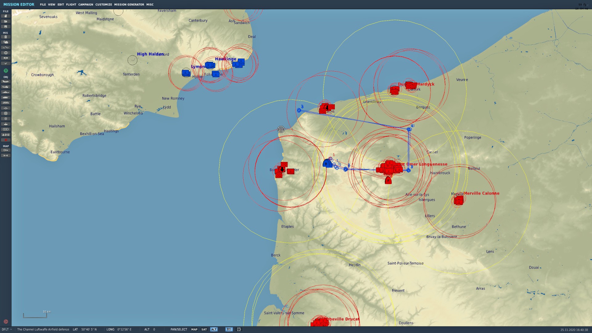Open the CAMPAIGN menu
592x333 pixels.
point(86,5)
